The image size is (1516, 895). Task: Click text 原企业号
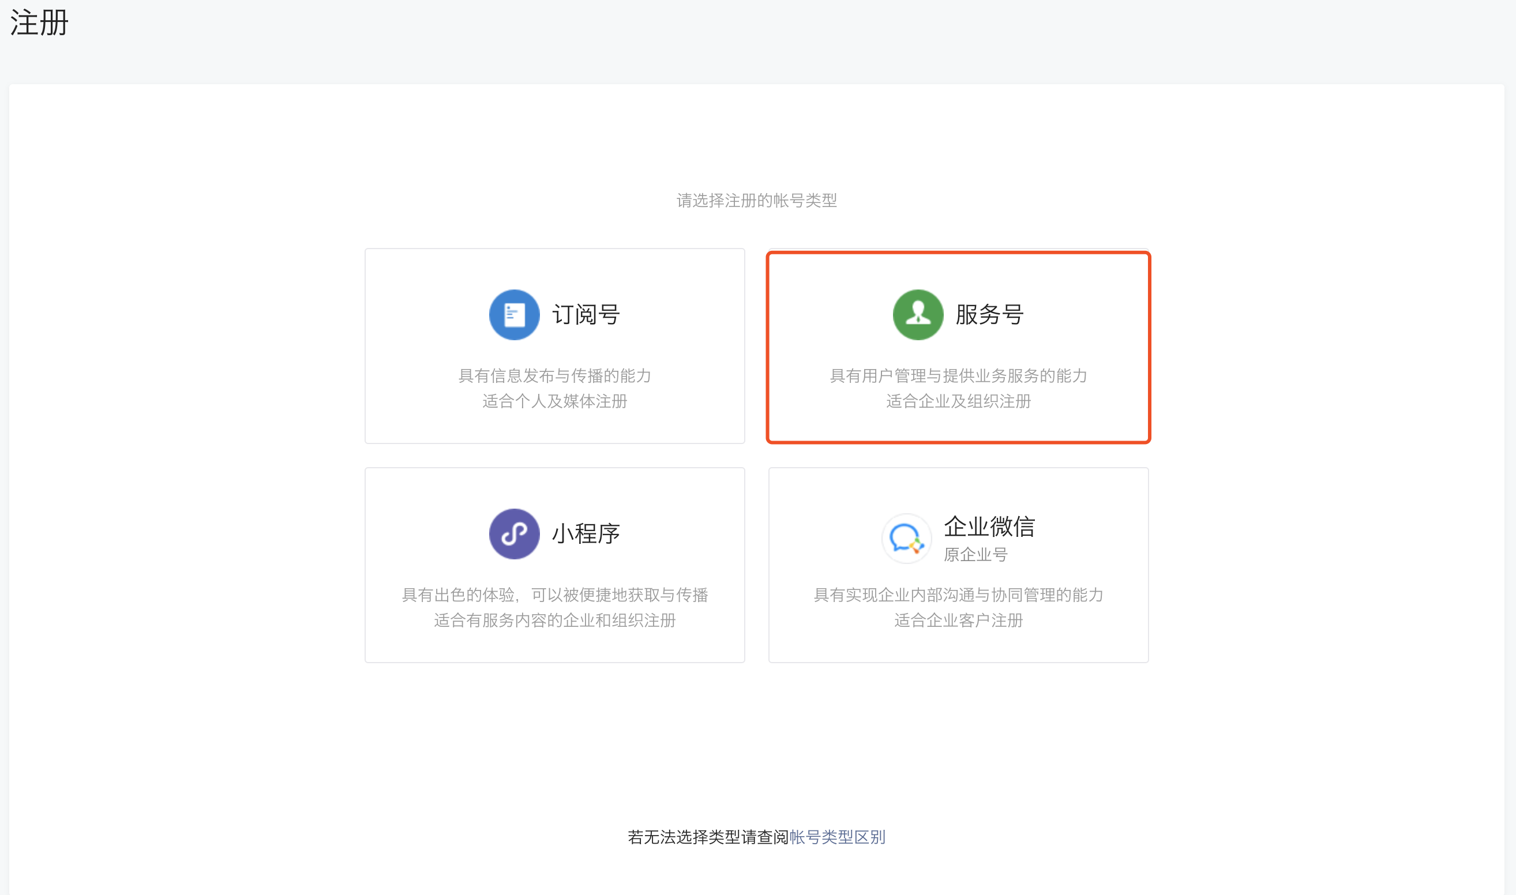pyautogui.click(x=975, y=555)
